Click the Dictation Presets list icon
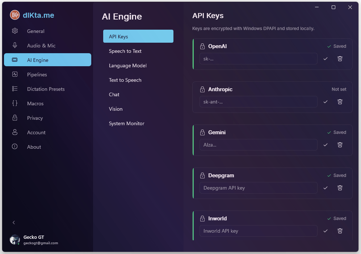 click(x=15, y=89)
